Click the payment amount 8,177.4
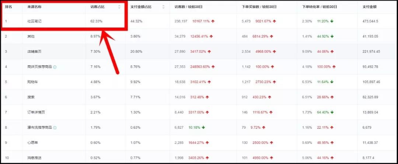The image size is (398, 164). coord(368,158)
